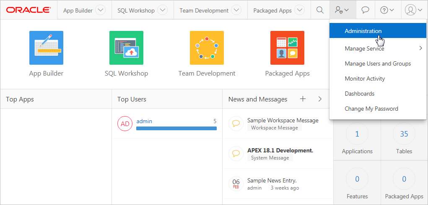
Task: Click the search magnifier icon
Action: click(320, 10)
